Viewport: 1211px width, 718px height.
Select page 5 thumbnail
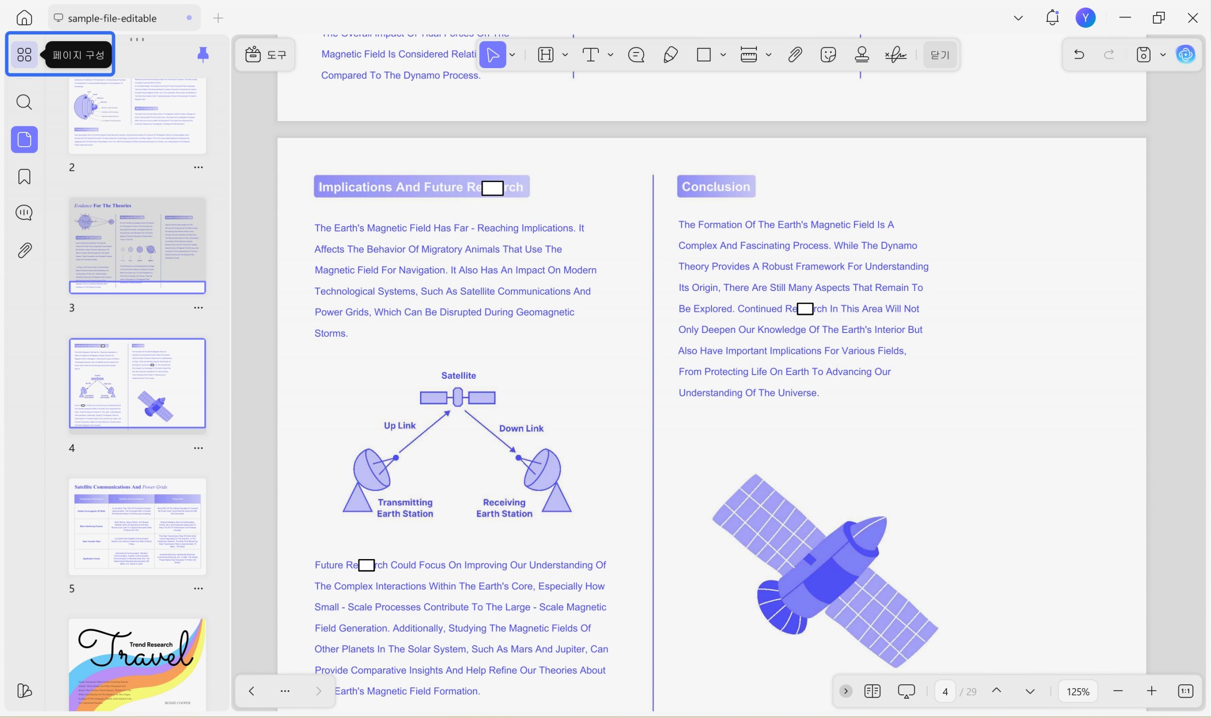137,526
